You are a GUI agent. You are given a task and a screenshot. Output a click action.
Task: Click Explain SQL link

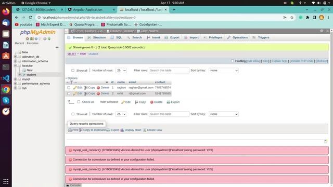(279, 61)
